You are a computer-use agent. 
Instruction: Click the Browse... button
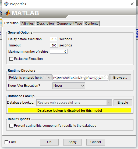pos(120,78)
